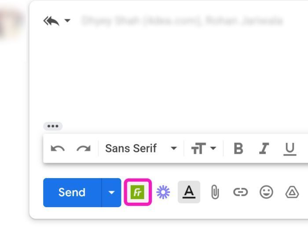
Task: Undo the last edit
Action: (58, 149)
